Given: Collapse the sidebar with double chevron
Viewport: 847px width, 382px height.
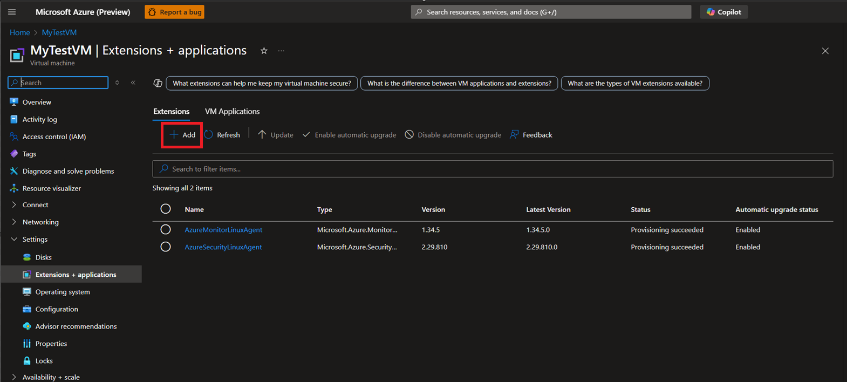Looking at the screenshot, I should [133, 83].
